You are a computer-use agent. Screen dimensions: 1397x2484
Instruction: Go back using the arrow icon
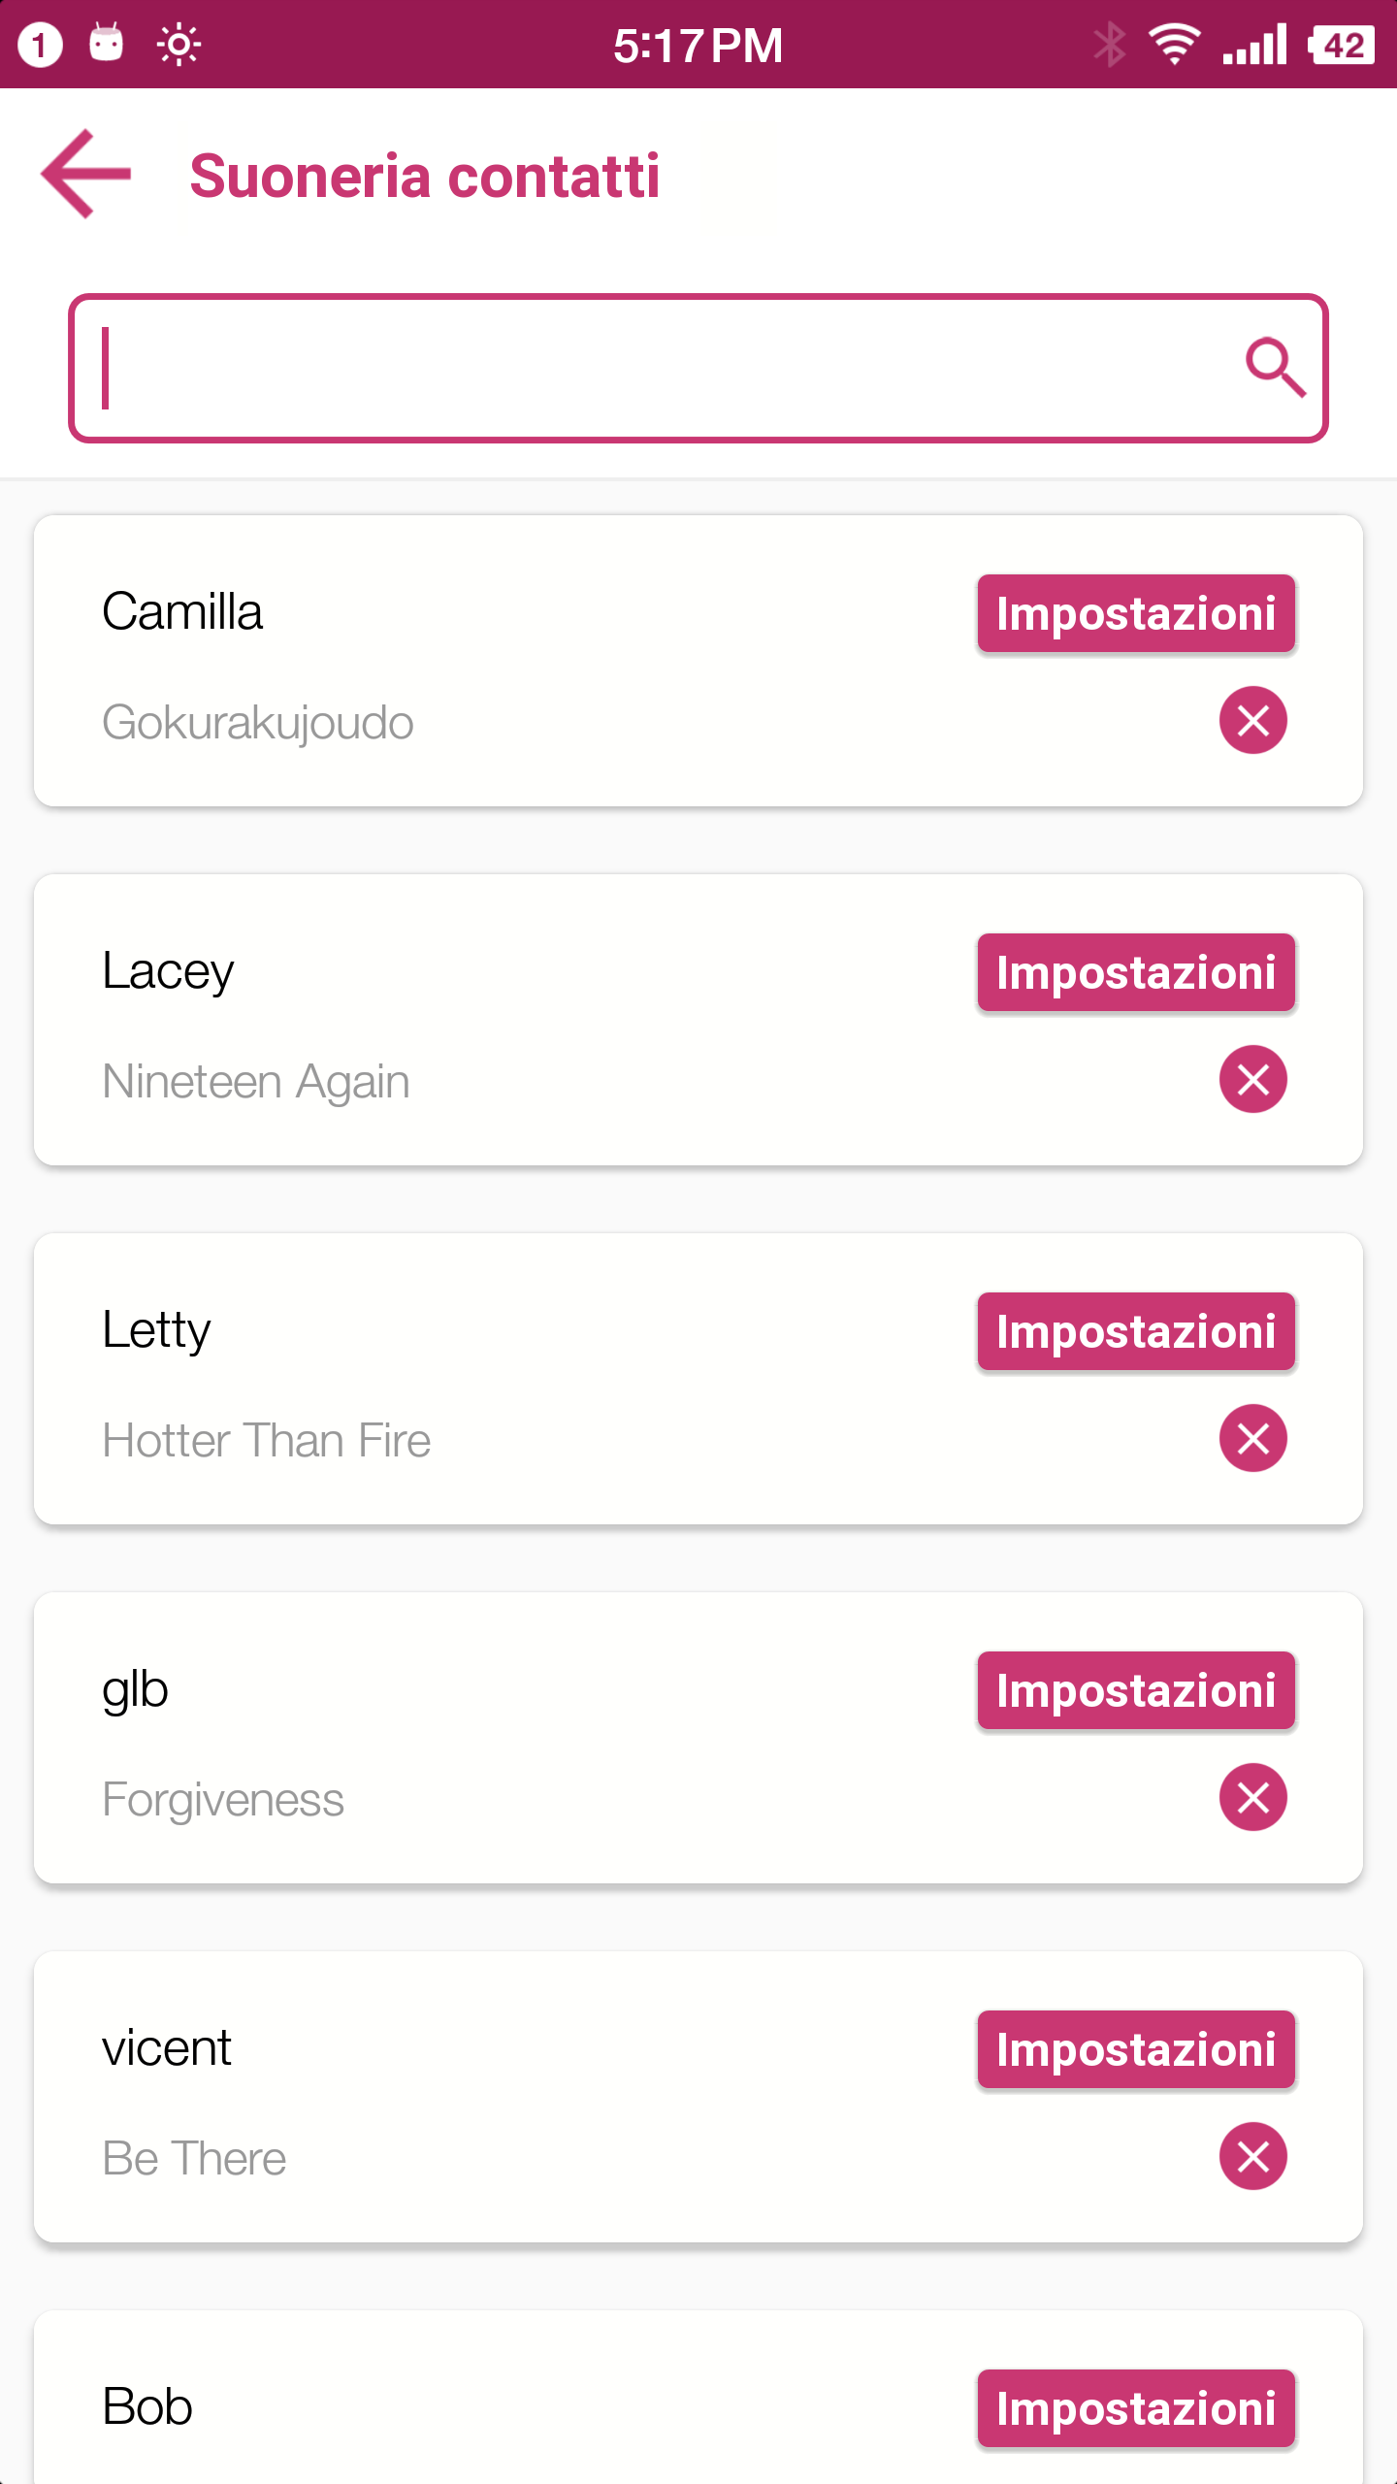pos(86,175)
